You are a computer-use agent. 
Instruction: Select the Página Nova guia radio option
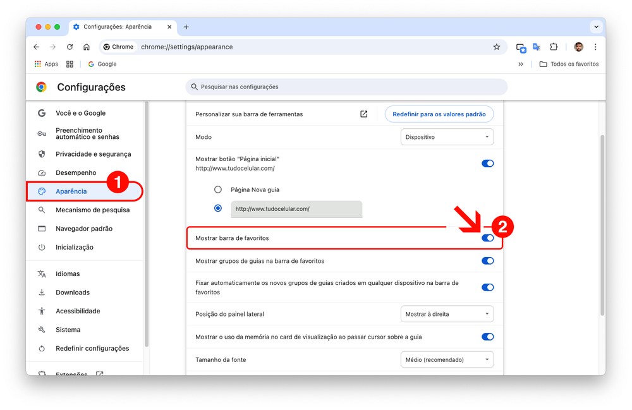click(218, 190)
